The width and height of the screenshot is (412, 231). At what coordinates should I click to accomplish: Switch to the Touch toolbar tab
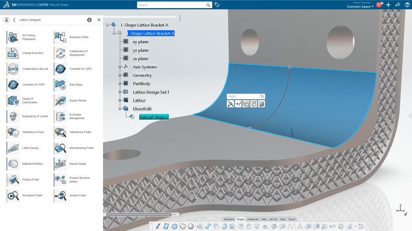pyautogui.click(x=292, y=219)
